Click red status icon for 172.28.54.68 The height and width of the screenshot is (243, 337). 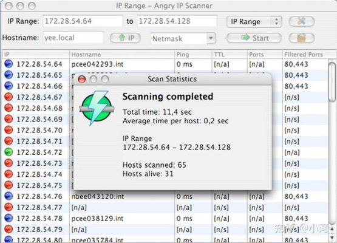[9, 108]
